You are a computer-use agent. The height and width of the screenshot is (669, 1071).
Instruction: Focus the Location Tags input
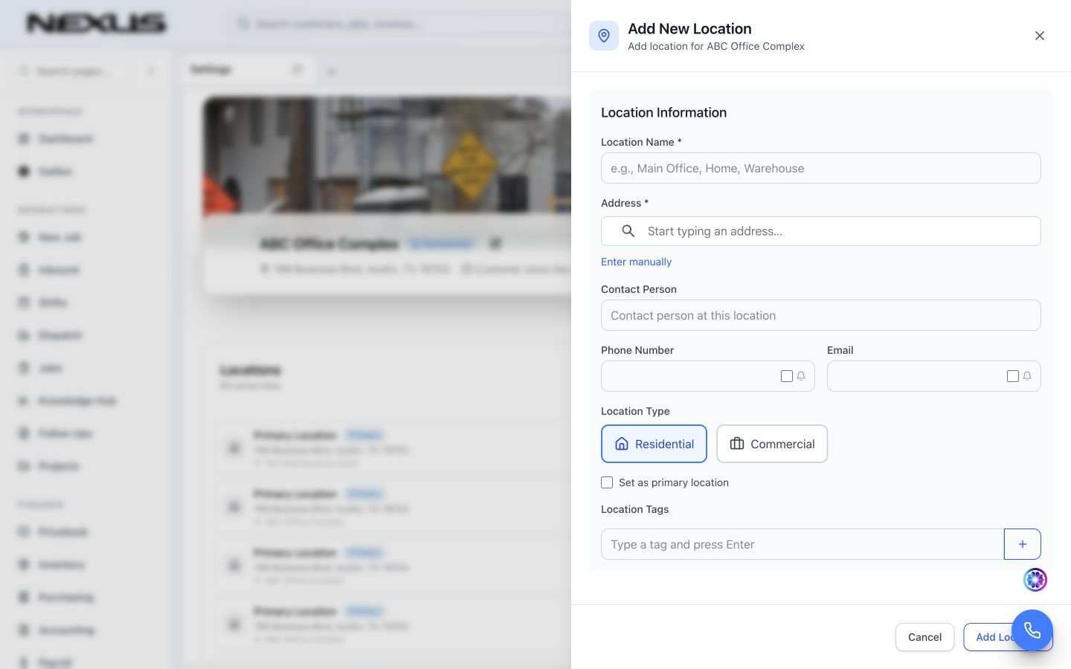pos(803,544)
